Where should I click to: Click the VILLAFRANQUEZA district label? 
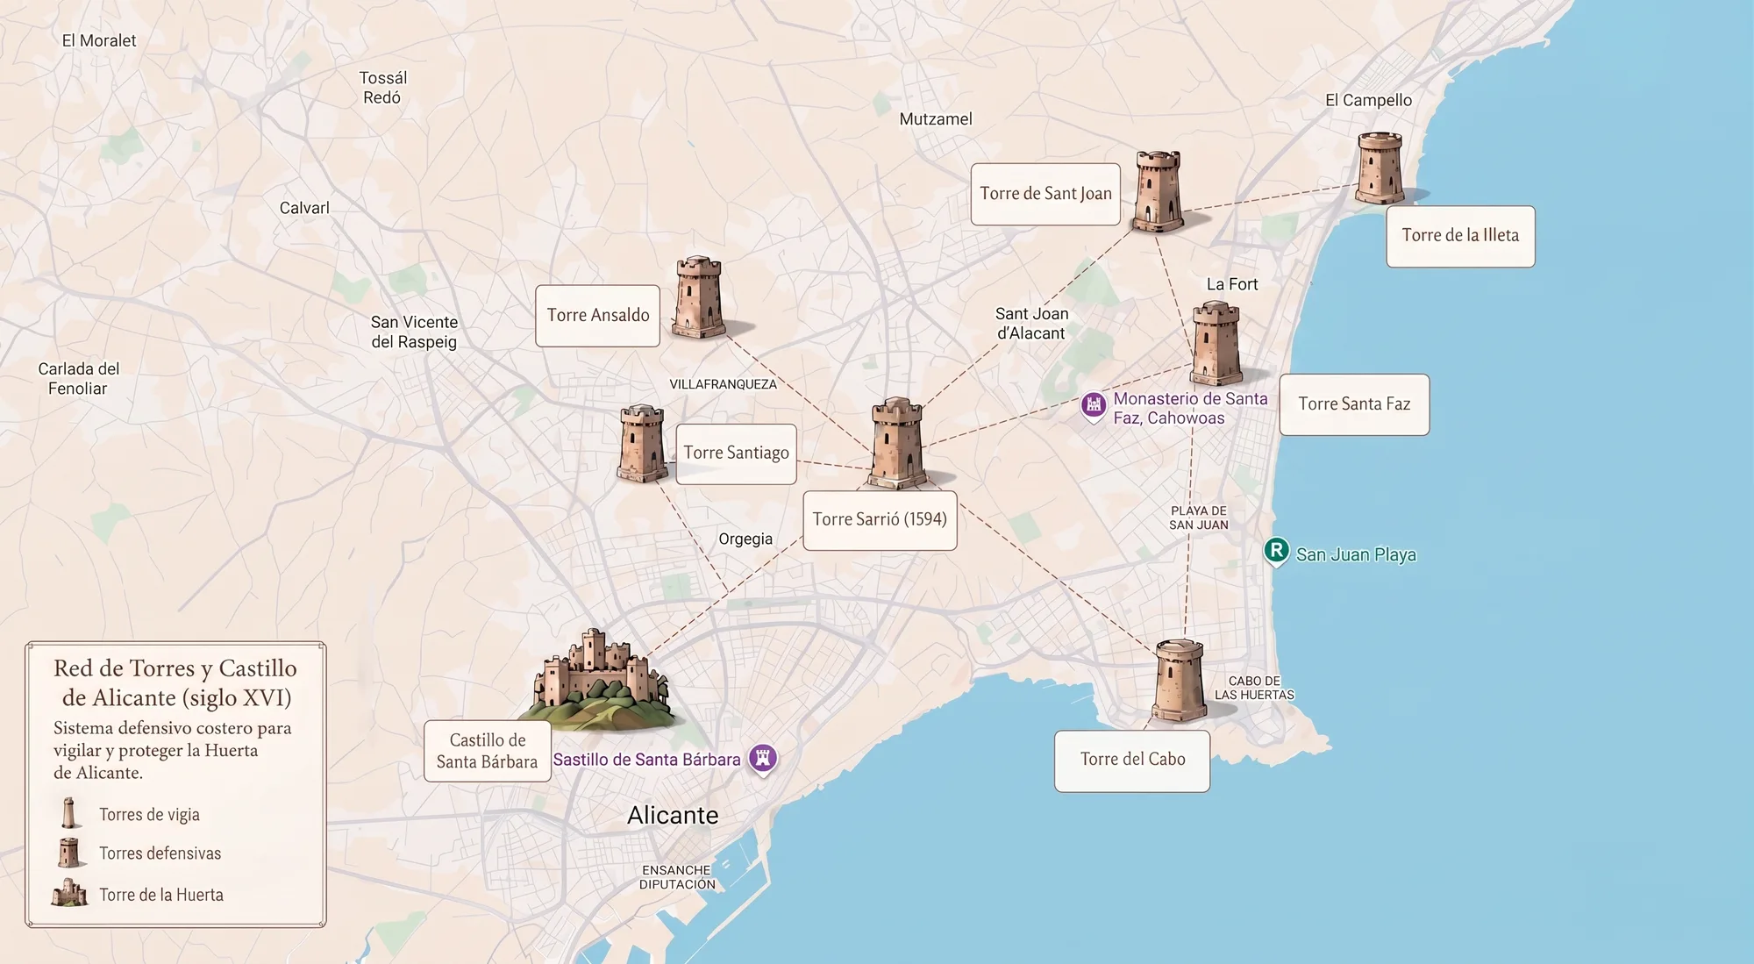click(x=723, y=384)
